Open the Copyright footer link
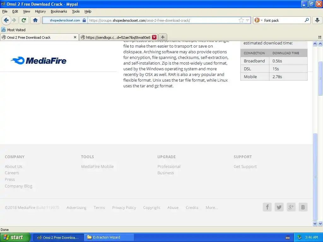 tap(152, 207)
